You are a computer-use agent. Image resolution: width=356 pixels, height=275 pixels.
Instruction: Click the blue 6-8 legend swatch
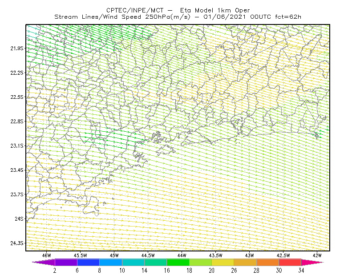pos(88,262)
